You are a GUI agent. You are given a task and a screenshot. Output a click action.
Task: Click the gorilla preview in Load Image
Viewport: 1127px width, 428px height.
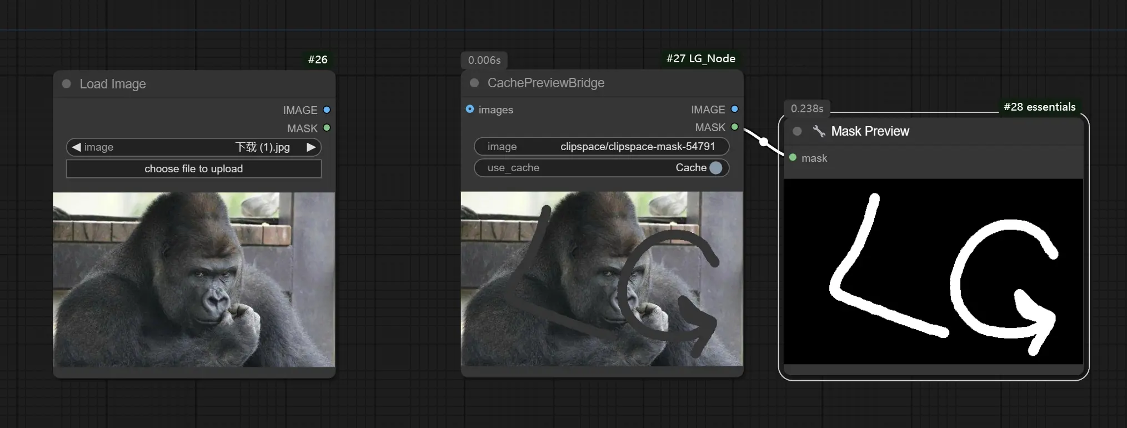pos(193,279)
